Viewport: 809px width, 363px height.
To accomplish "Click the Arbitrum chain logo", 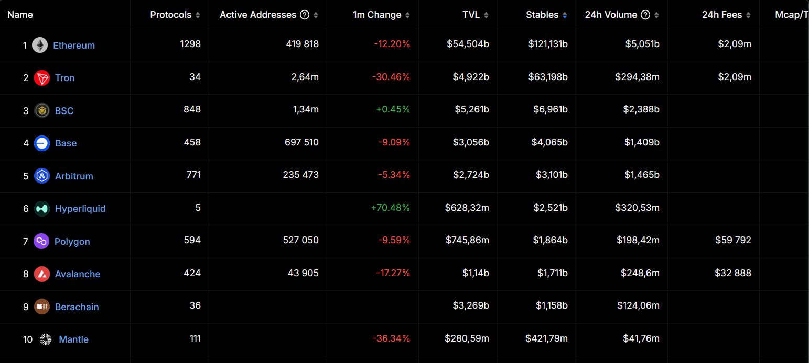I will 41,176.
